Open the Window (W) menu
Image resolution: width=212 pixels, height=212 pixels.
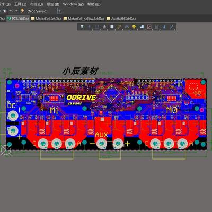[x=73, y=4]
